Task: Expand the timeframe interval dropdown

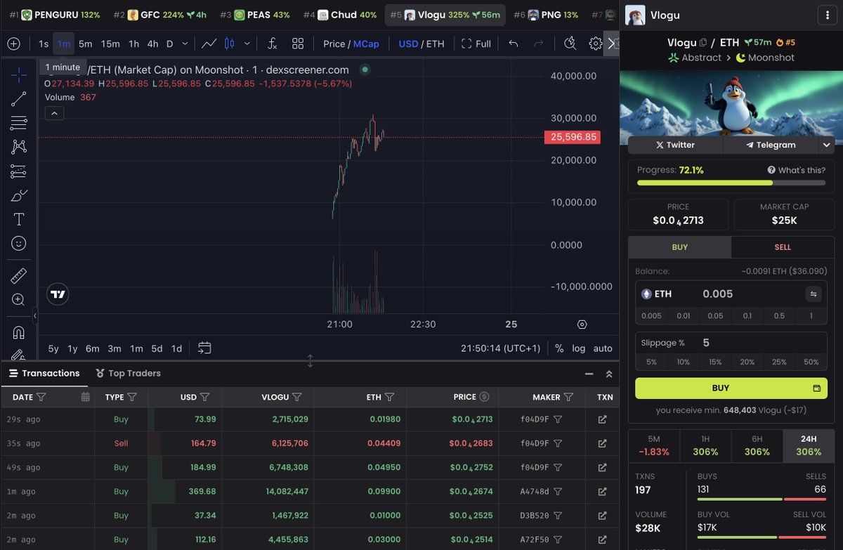Action: (185, 44)
